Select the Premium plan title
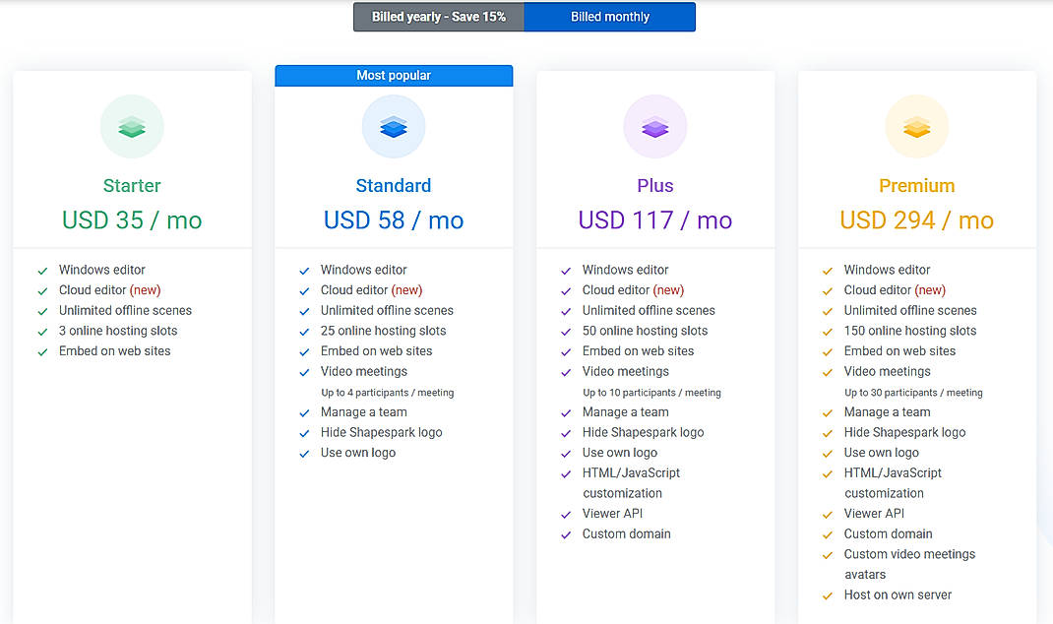Screen dimensions: 1053x624 [916, 185]
